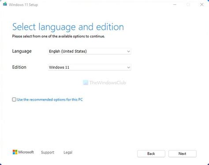209x165 pixels.
Task: Open the Legal link
Action: [x=68, y=152]
